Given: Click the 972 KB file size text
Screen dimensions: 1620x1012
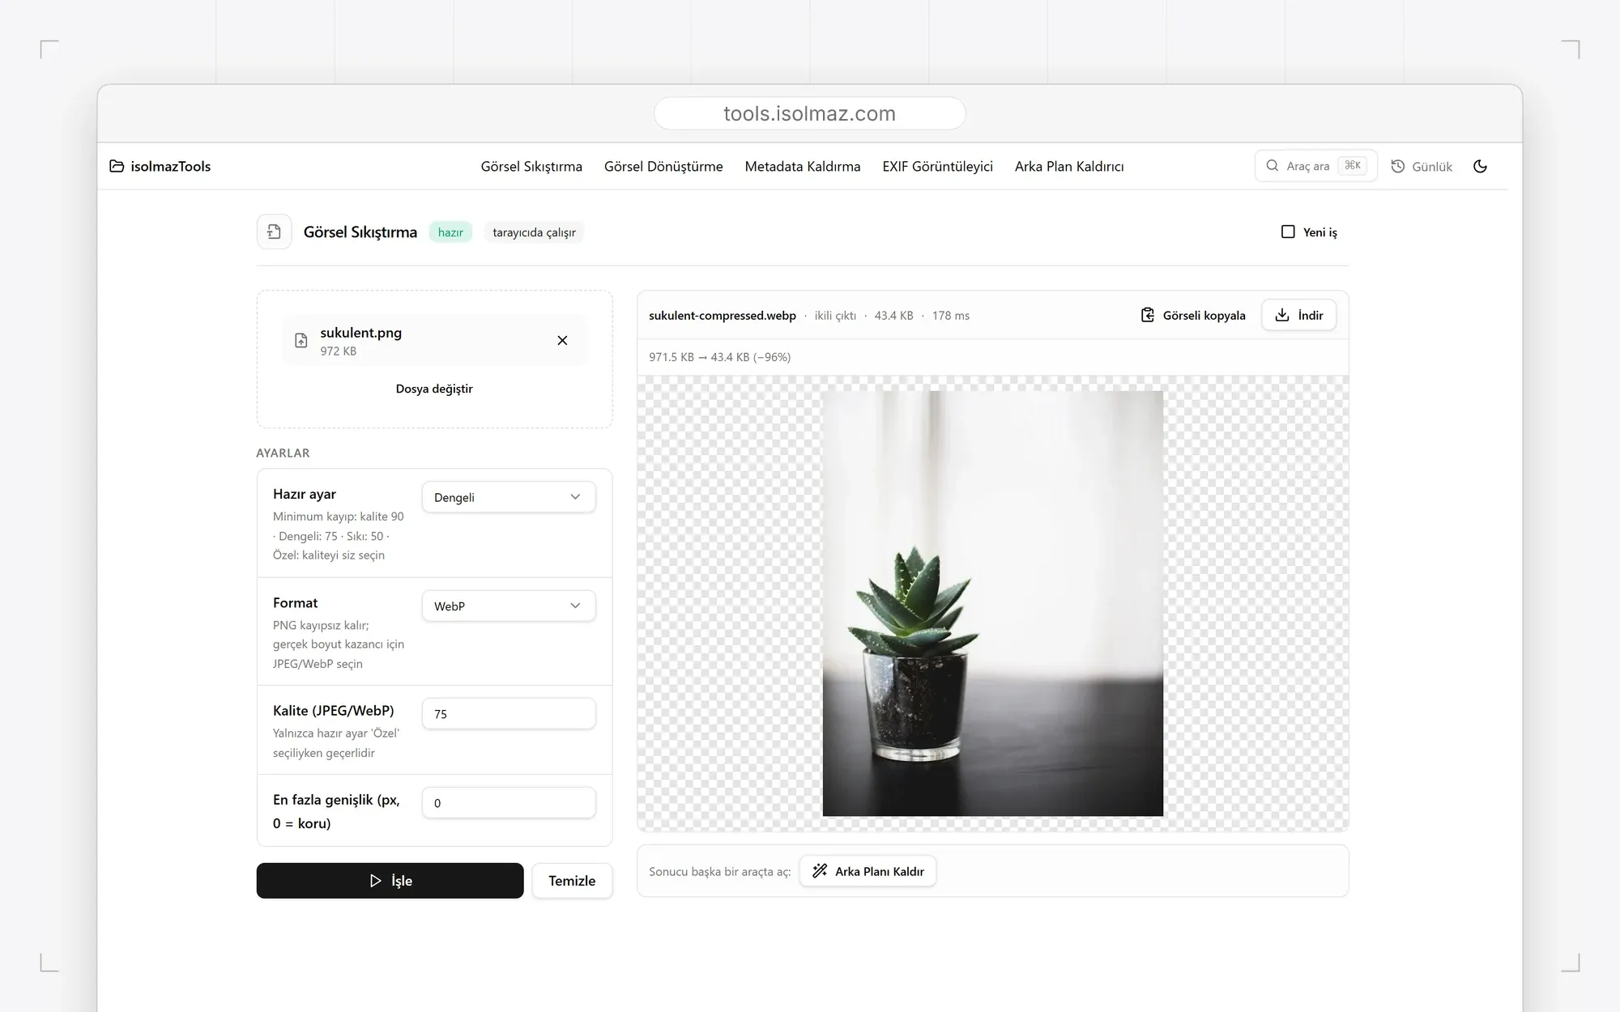Looking at the screenshot, I should 338,351.
